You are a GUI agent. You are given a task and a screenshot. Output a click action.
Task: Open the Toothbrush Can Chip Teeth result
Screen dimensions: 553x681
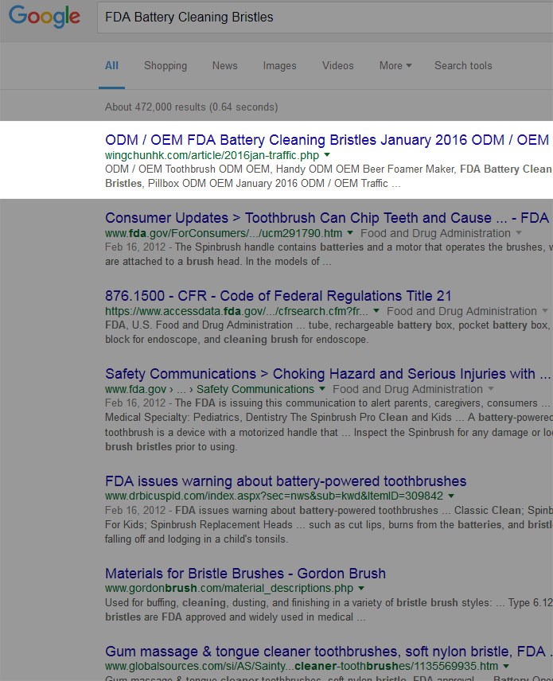tap(327, 218)
